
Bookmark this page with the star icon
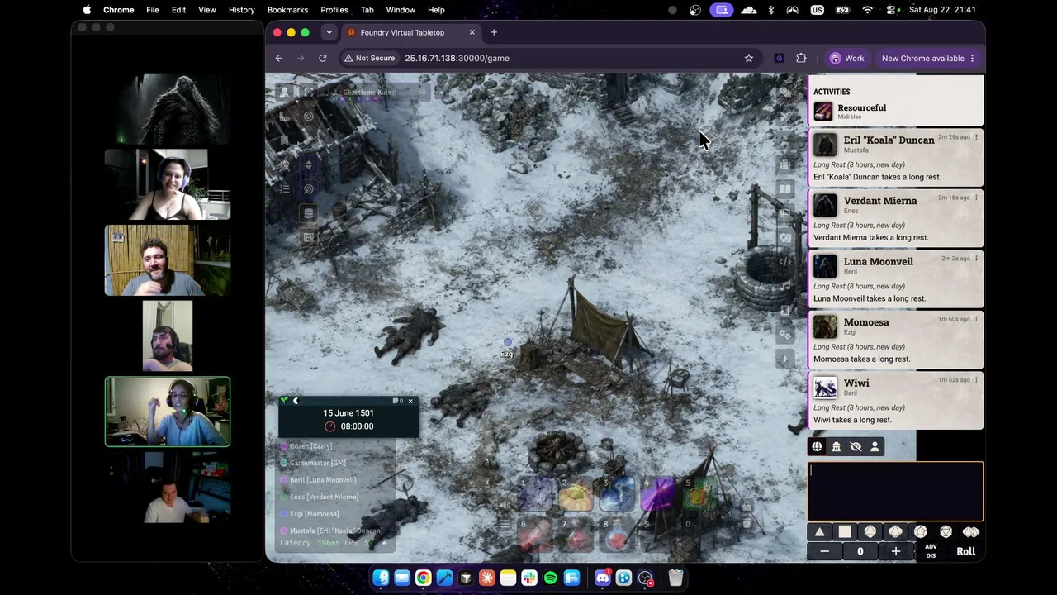[x=749, y=59]
